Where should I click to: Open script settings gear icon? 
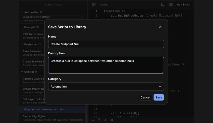(171, 5)
